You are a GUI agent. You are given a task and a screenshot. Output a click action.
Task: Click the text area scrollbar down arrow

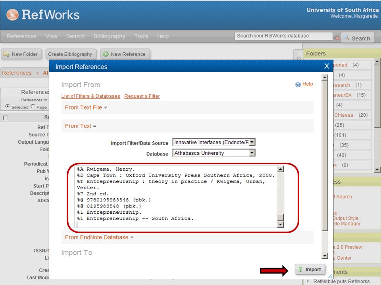[281, 224]
